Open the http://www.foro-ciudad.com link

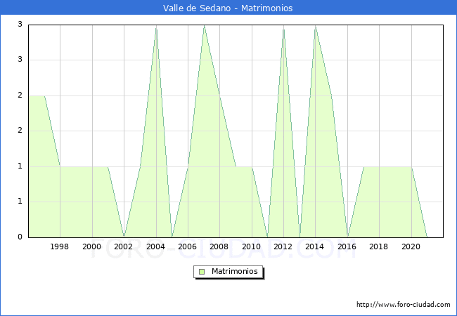click(404, 305)
